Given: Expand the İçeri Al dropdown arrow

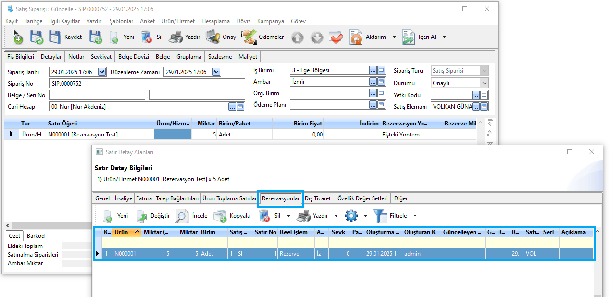Looking at the screenshot, I should point(444,37).
